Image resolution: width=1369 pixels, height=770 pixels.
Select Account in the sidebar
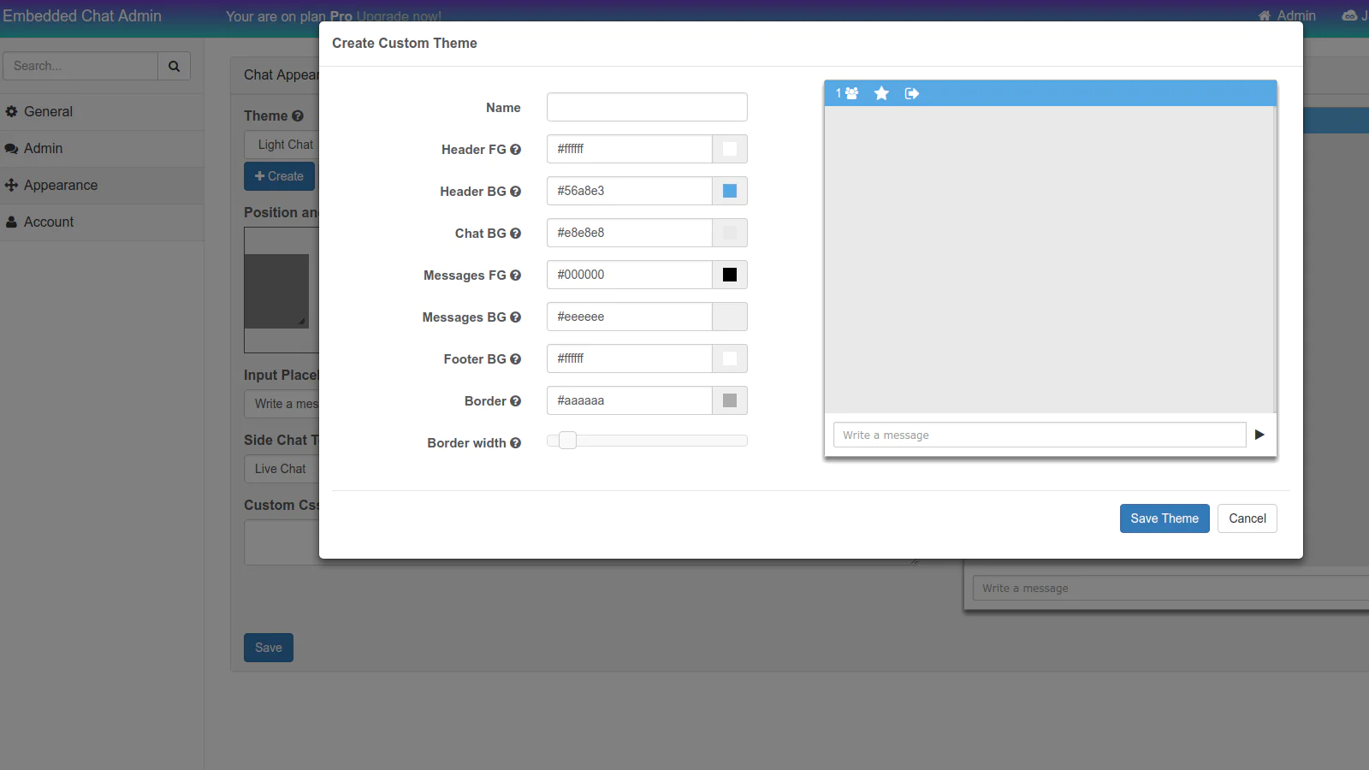point(49,222)
